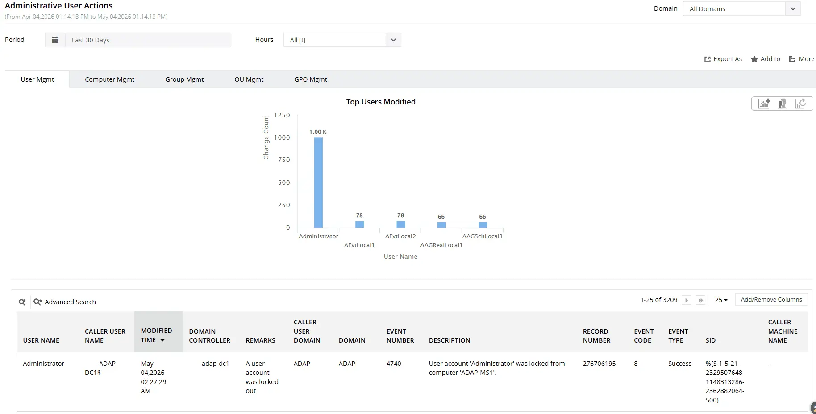Screen dimensions: 816x414
Task: Click the CALLER USER NAME column header
Action: click(105, 336)
